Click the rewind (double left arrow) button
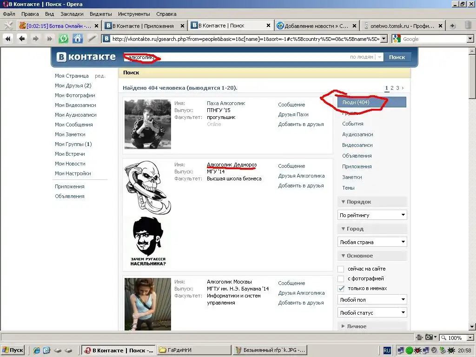This screenshot has height=357, width=476. click(8, 39)
